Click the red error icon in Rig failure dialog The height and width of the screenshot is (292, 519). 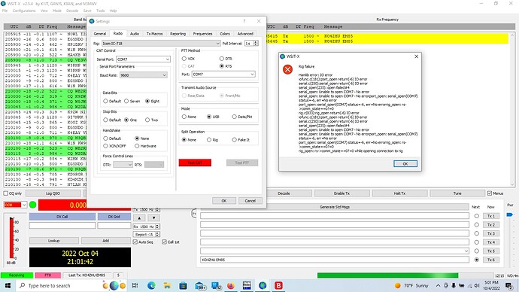pos(287,69)
